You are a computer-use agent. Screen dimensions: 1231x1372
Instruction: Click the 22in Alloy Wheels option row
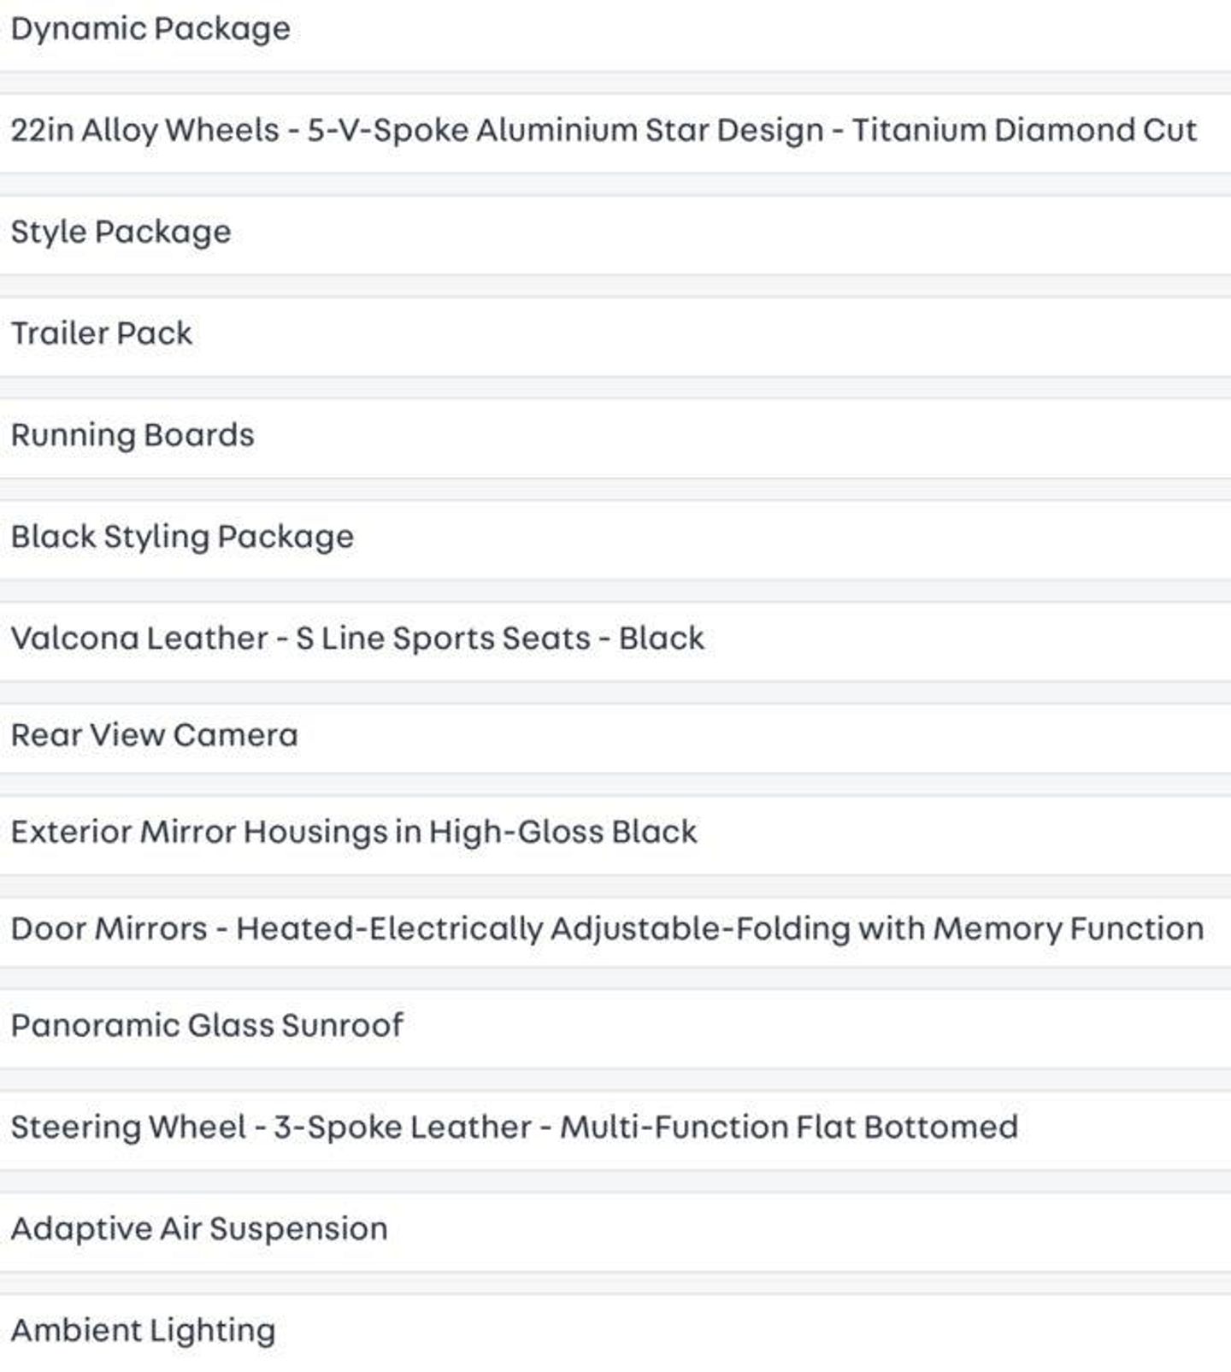click(x=603, y=131)
